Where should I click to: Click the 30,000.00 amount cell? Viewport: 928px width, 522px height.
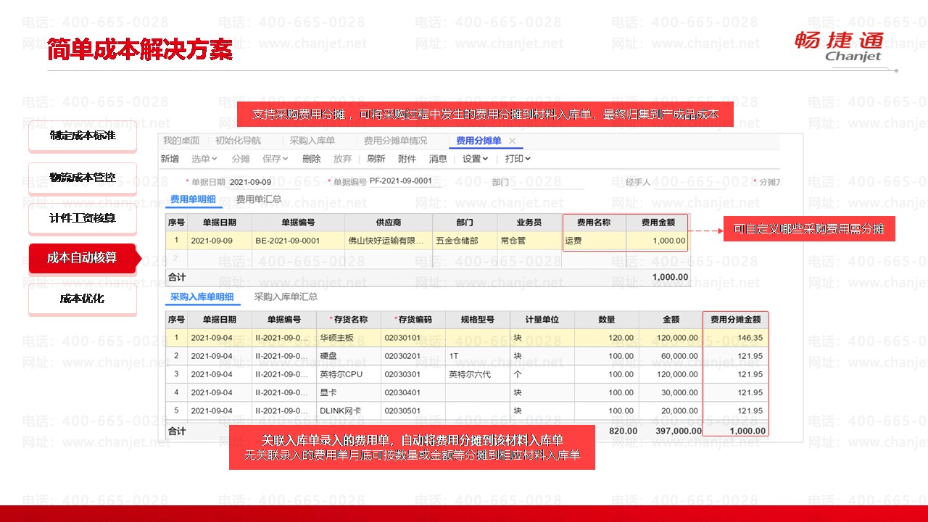tap(671, 392)
